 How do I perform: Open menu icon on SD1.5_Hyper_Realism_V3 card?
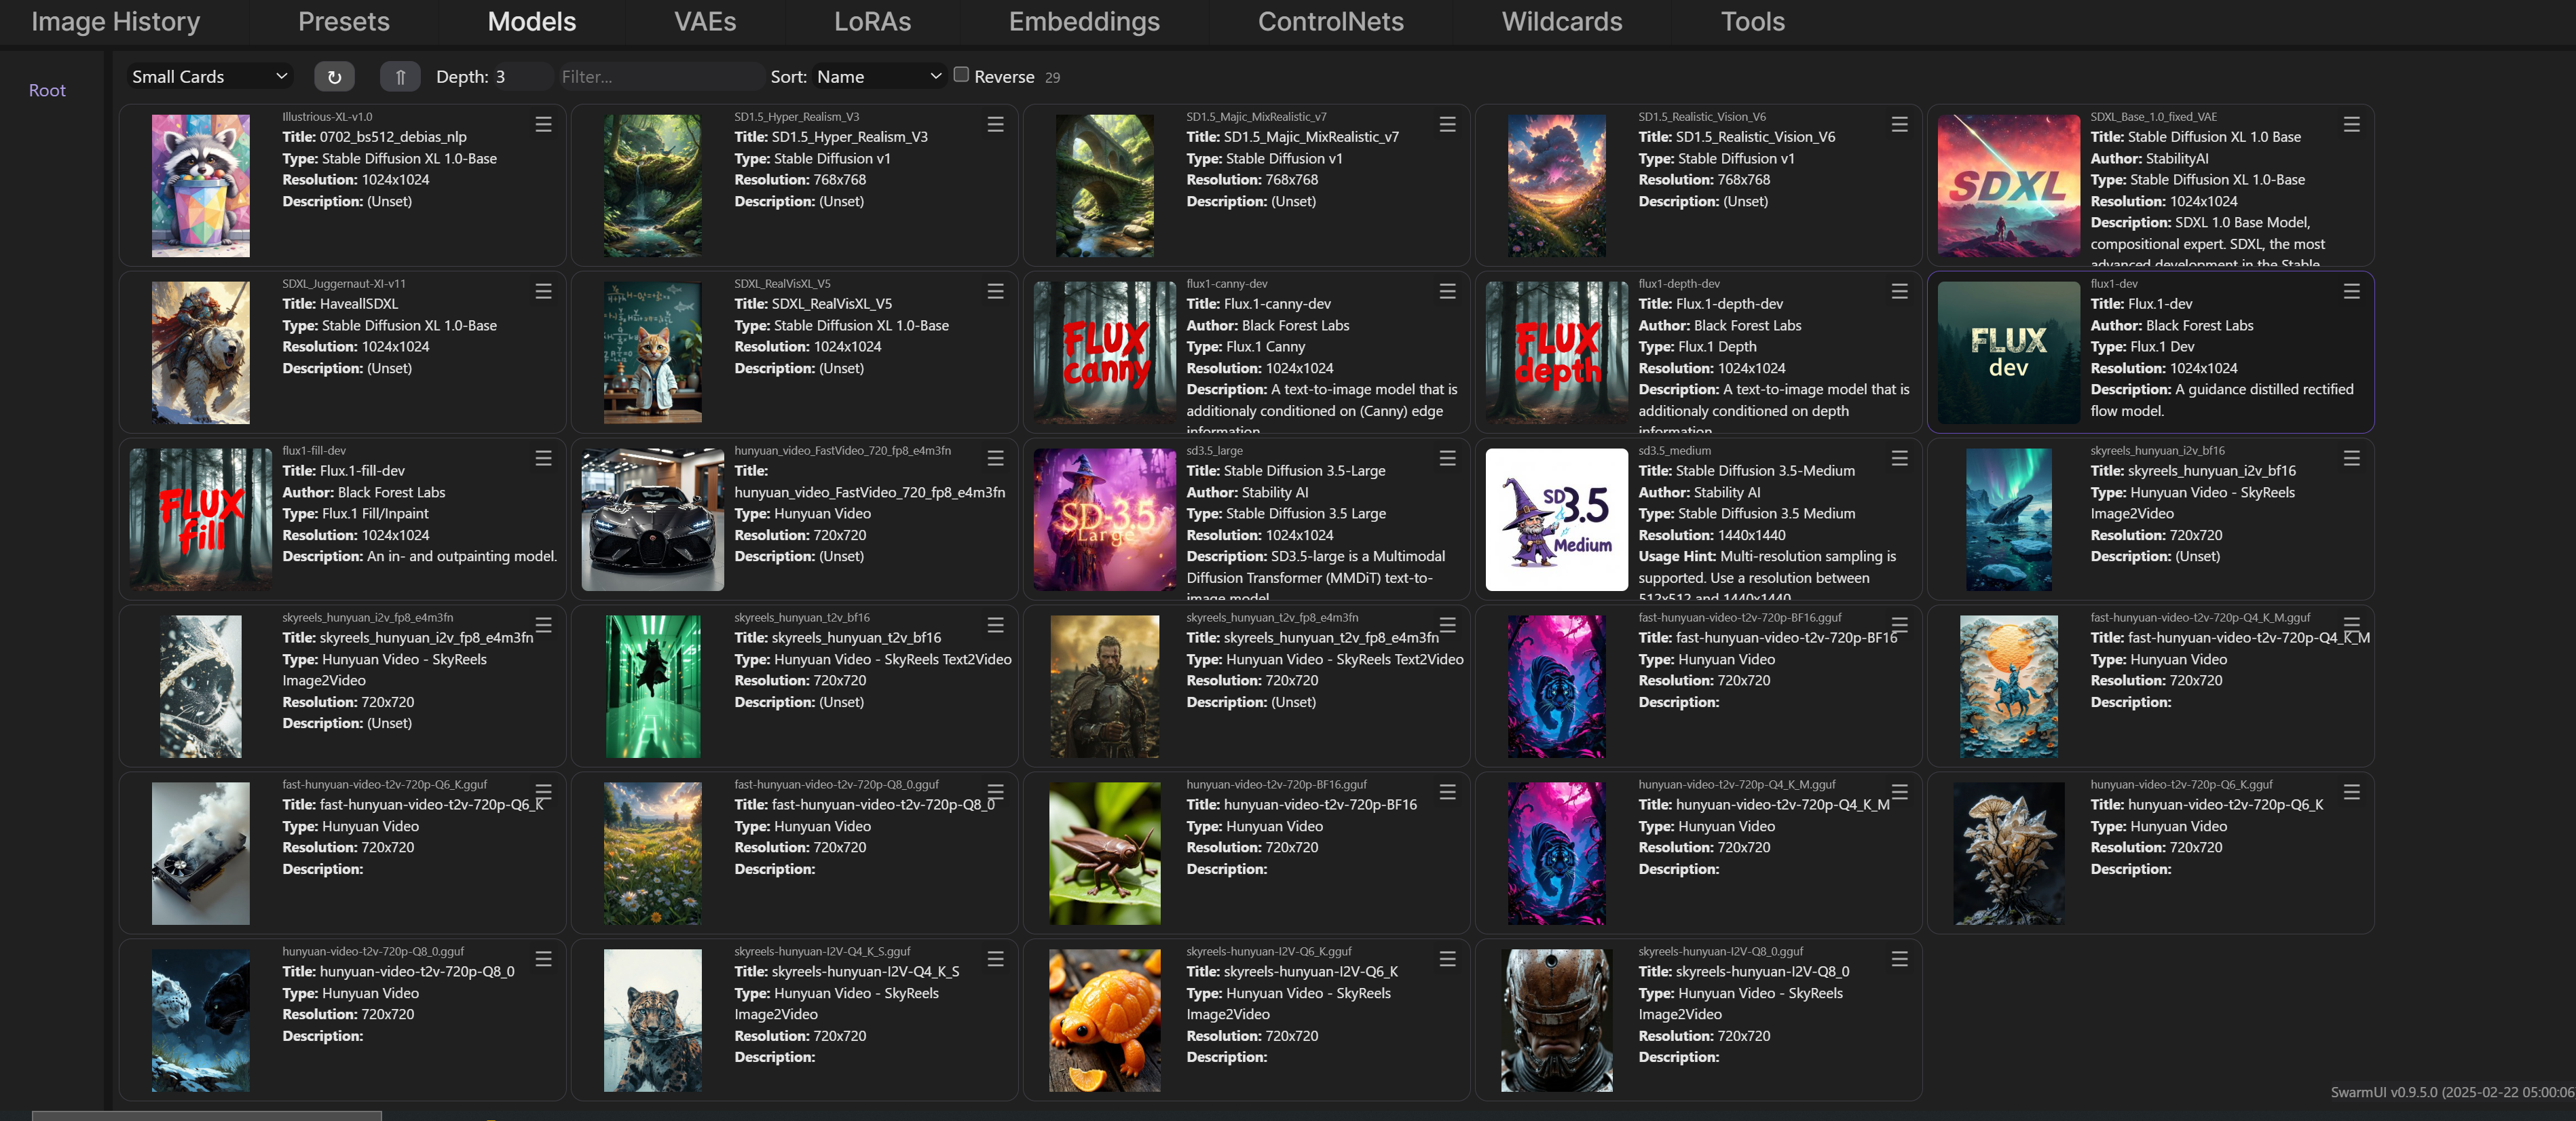tap(995, 124)
